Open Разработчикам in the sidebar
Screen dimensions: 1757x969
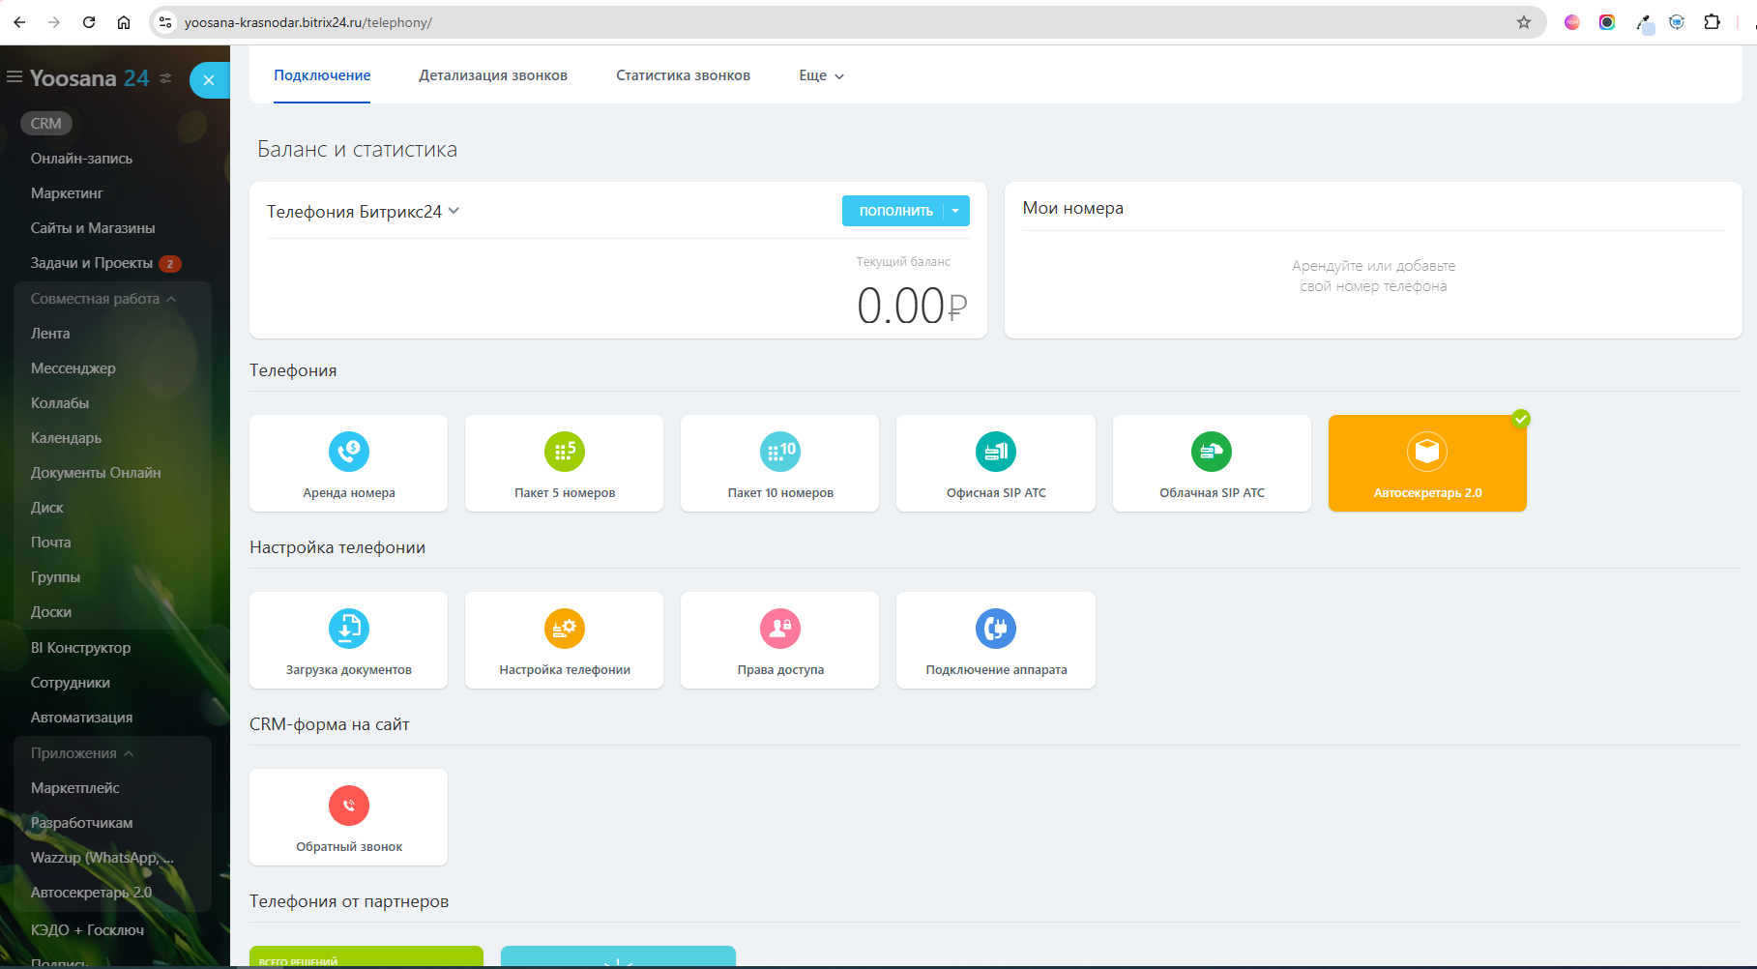point(81,823)
